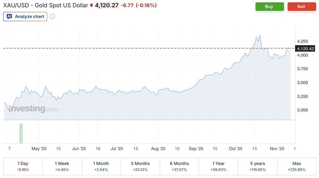Click the green volume bars below the chart
The width and height of the screenshot is (319, 178).
tap(21, 133)
